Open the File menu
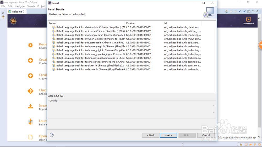The image size is (262, 147). (x=3, y=6)
